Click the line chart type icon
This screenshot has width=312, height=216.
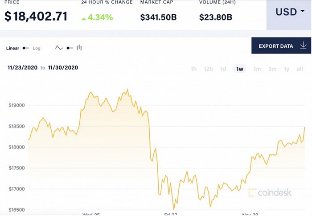(x=59, y=48)
